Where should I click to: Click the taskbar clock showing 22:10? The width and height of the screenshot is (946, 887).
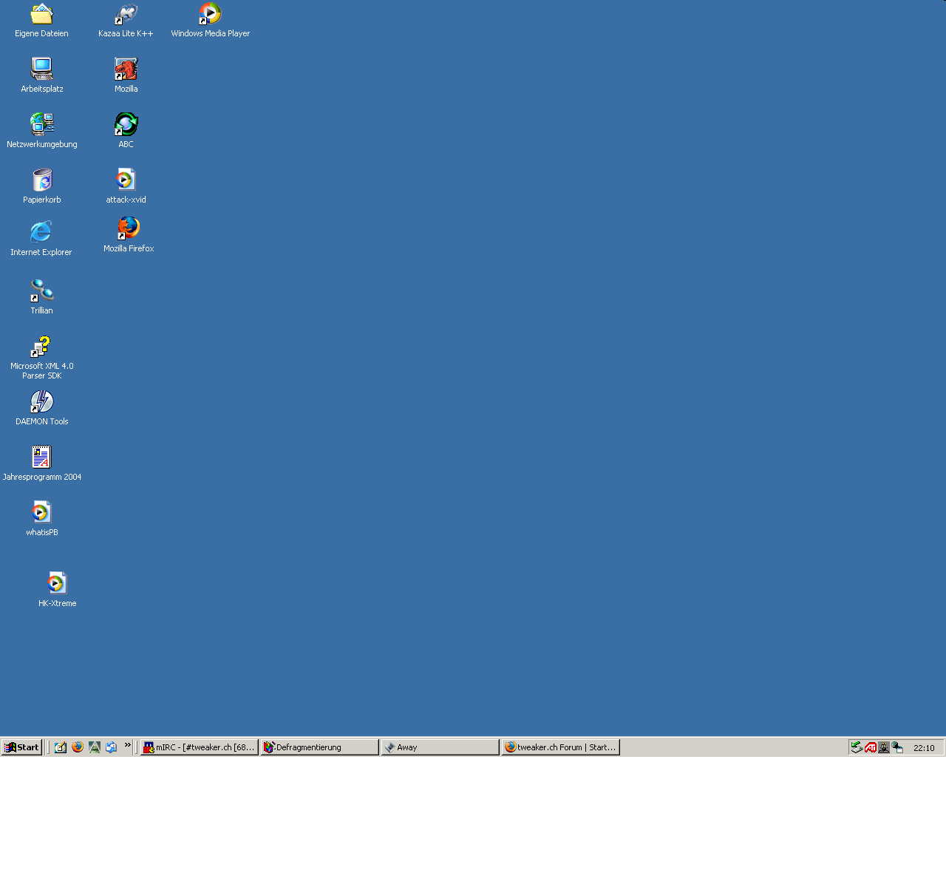tap(924, 748)
